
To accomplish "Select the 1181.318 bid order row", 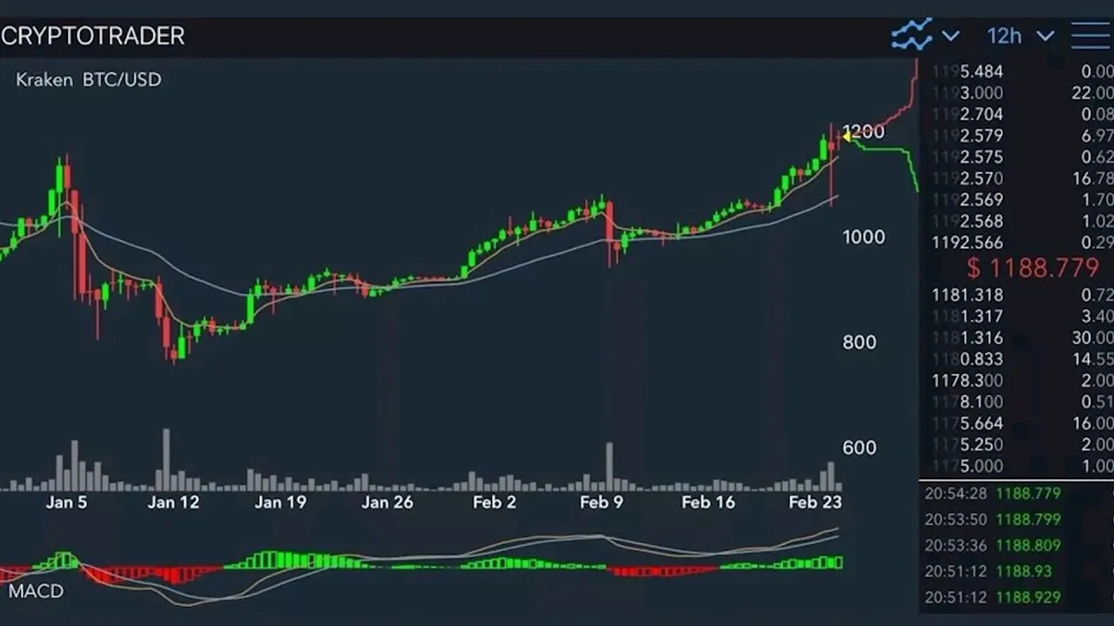I will point(1018,296).
